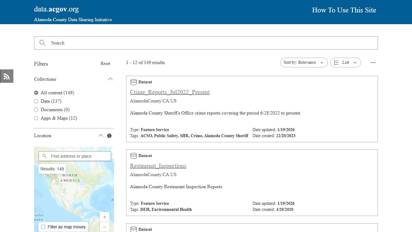Zoom in on the map with plus button

(105, 217)
